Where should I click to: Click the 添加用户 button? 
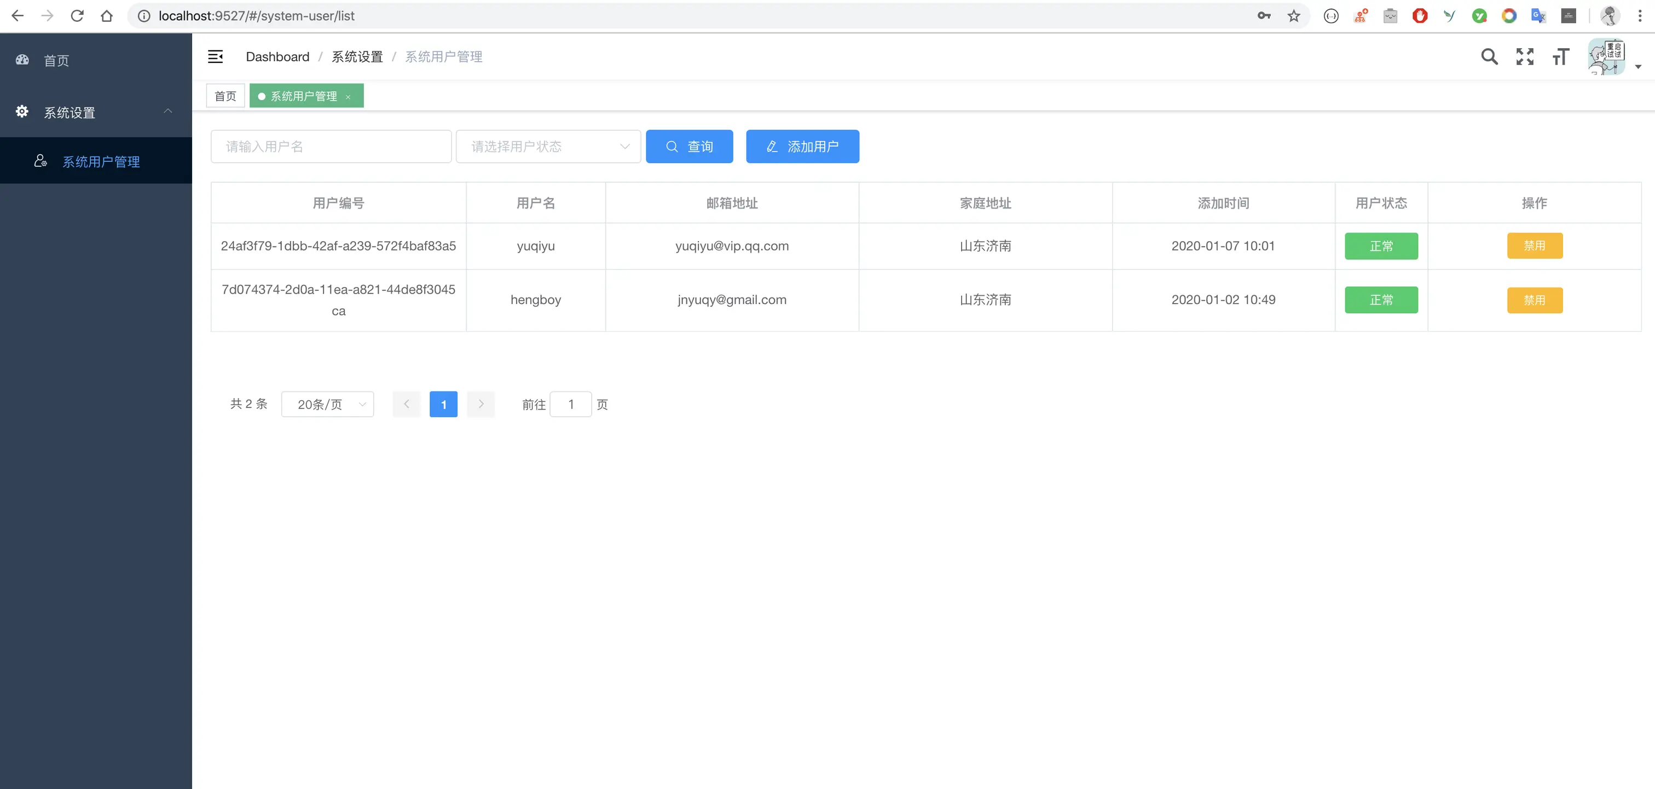(802, 147)
